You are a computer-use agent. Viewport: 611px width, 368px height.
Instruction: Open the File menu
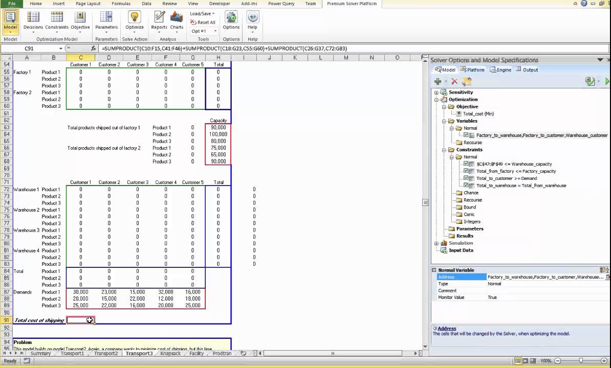(12, 4)
